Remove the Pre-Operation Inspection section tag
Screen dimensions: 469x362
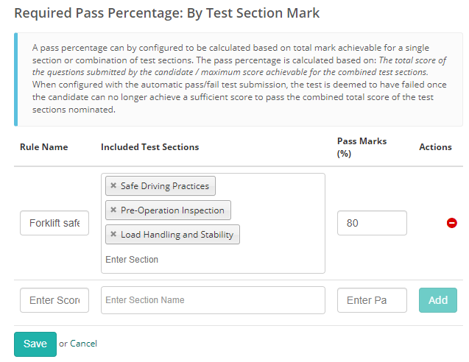pyautogui.click(x=113, y=210)
